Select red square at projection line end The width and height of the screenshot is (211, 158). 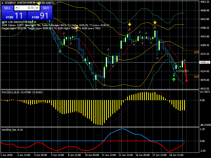point(186,81)
